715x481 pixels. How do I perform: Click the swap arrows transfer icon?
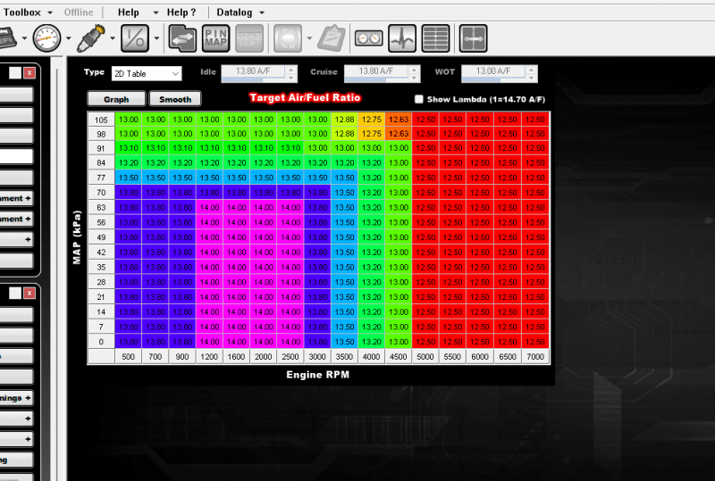pyautogui.click(x=182, y=38)
